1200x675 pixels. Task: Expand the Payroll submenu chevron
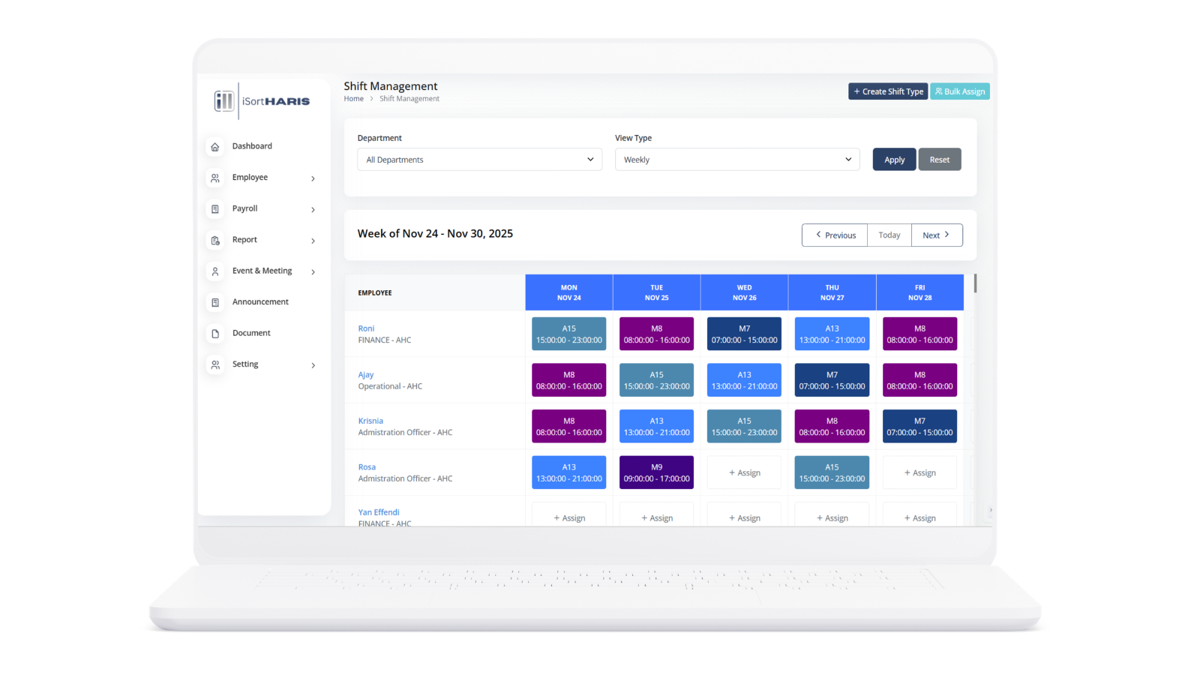point(313,210)
